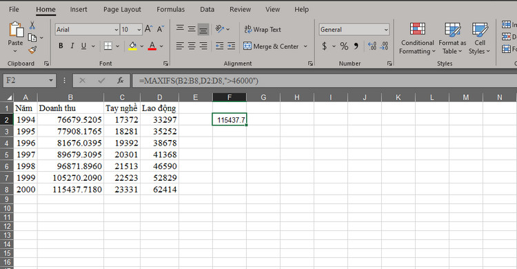Open Cell Styles gallery

(x=480, y=39)
